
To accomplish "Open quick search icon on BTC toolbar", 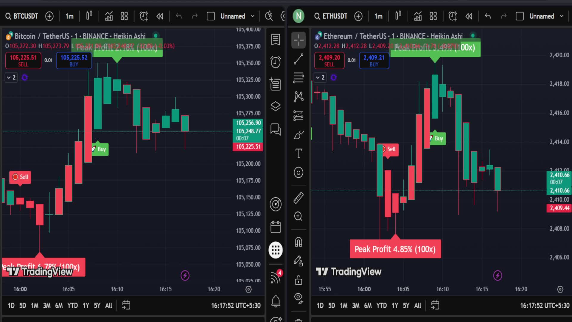I will 269,16.
